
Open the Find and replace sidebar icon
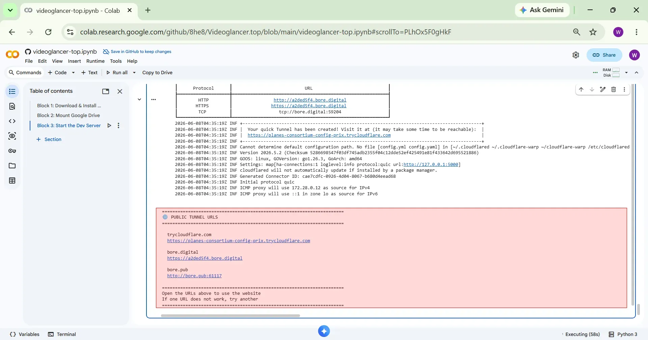pyautogui.click(x=12, y=106)
